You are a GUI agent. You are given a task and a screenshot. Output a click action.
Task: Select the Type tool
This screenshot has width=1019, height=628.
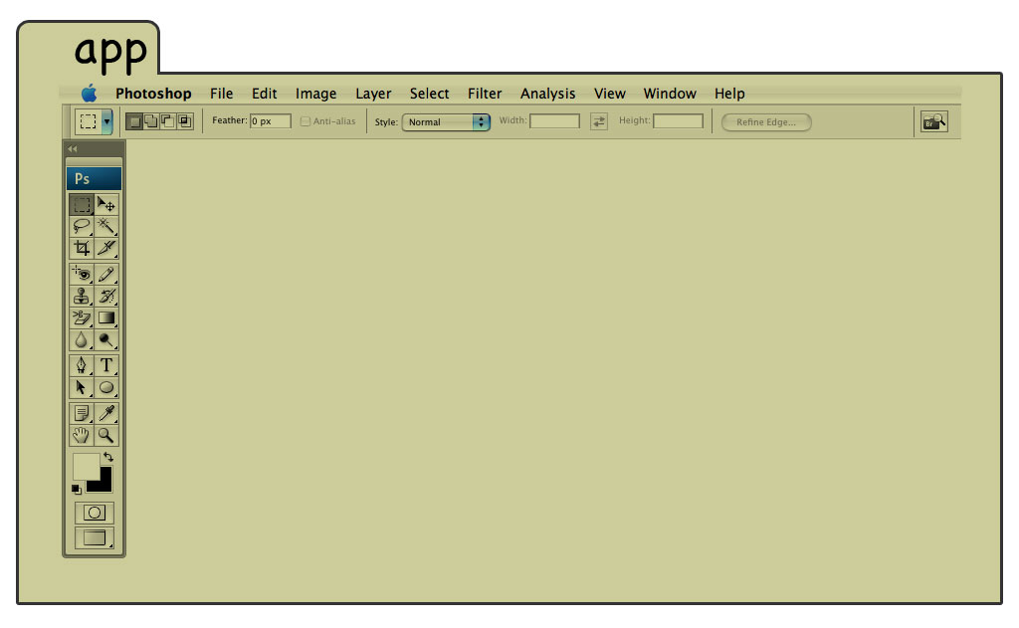pyautogui.click(x=106, y=365)
